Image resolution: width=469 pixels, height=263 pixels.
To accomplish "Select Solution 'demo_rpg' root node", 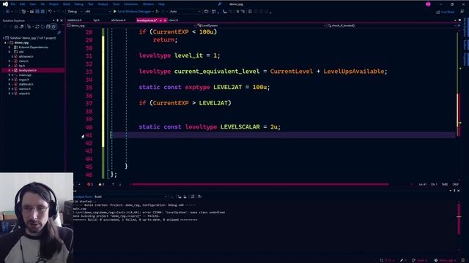I will (32, 38).
